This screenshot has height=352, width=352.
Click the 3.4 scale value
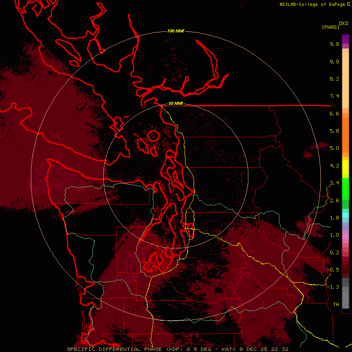[334, 183]
